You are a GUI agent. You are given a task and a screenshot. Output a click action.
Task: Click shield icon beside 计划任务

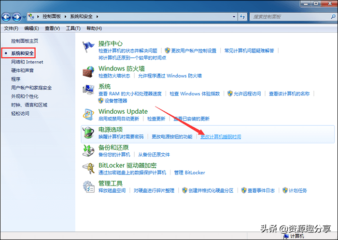point(285,190)
